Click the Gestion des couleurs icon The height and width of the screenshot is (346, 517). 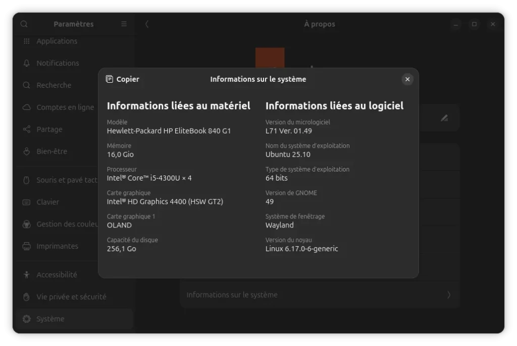point(27,224)
